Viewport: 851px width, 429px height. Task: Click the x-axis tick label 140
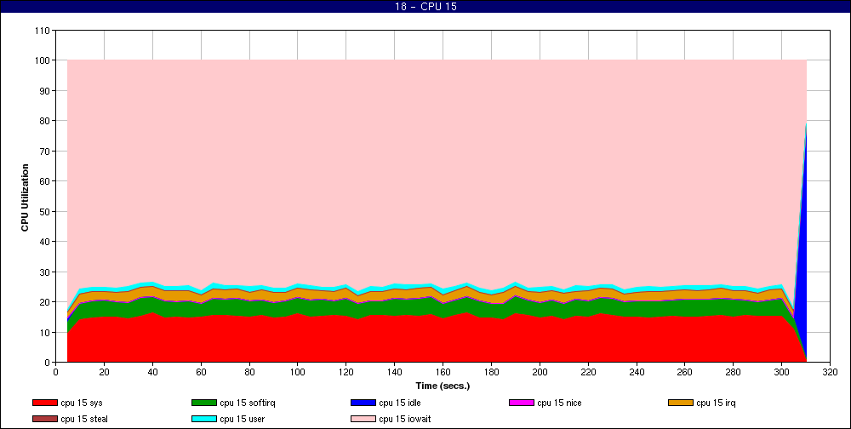coord(395,372)
